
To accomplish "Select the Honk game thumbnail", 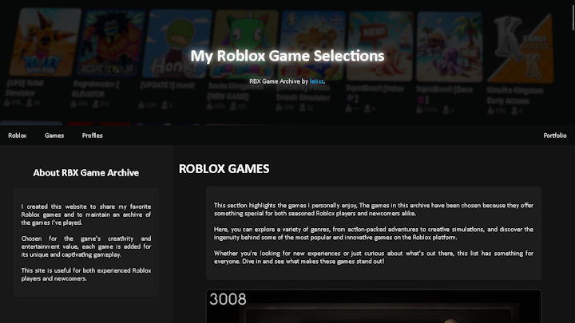I will point(176,44).
